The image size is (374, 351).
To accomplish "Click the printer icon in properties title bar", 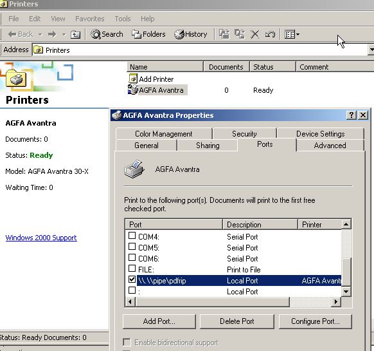I will (117, 115).
